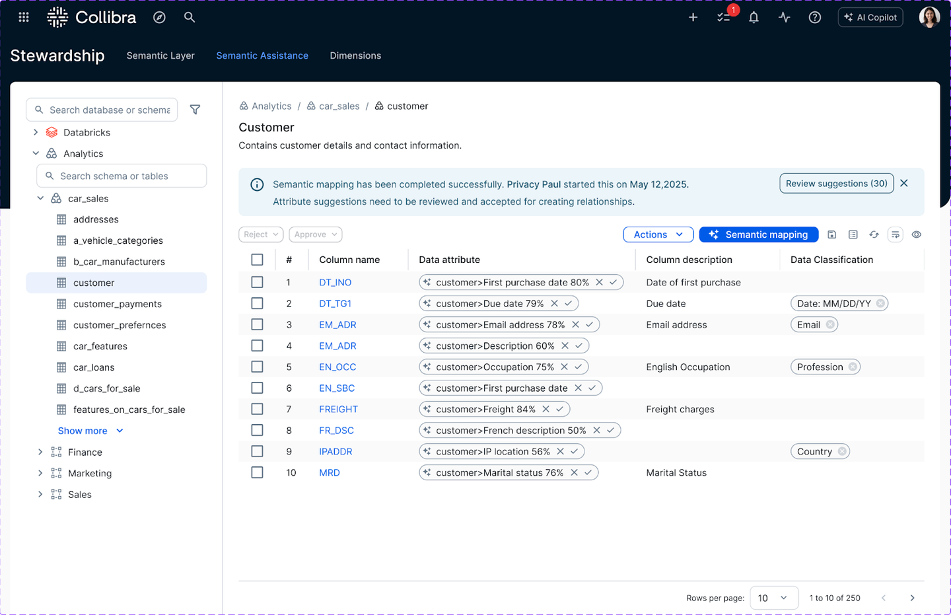Click the filter funnel icon in sidebar
The width and height of the screenshot is (951, 615).
click(x=195, y=110)
